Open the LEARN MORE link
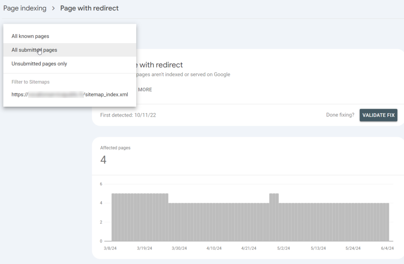 tap(145, 89)
